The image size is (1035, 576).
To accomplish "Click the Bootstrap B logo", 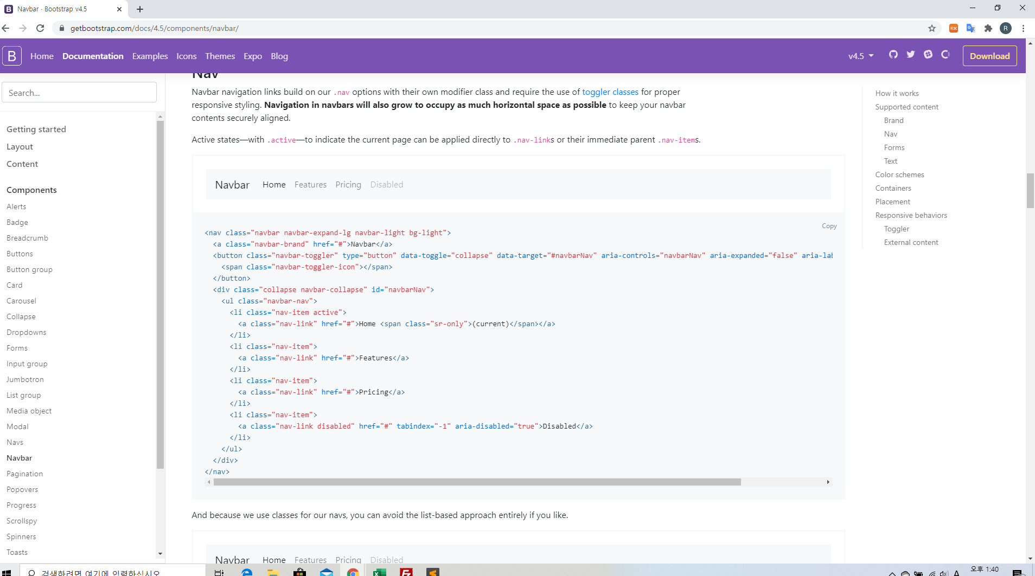I will point(12,56).
